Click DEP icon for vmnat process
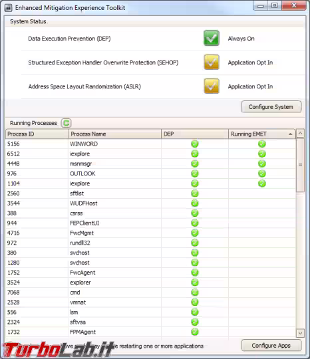310x359 pixels. pos(195,302)
